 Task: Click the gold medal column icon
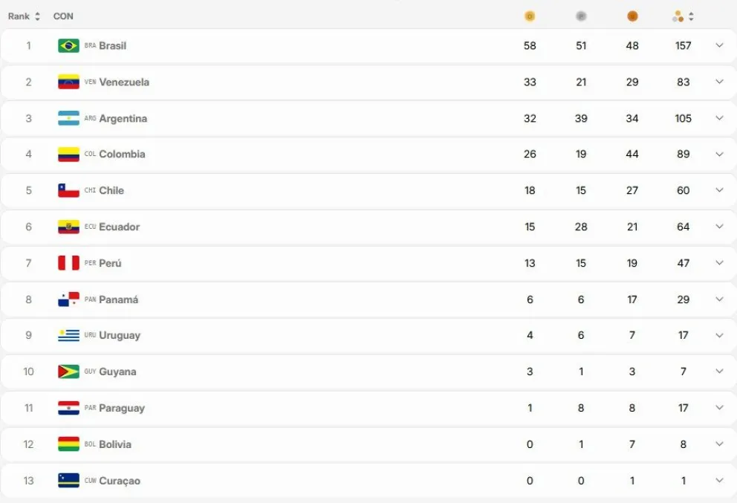click(x=530, y=16)
